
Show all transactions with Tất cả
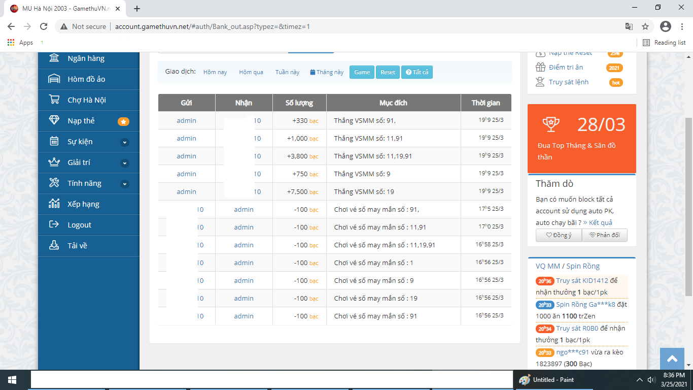pos(417,72)
